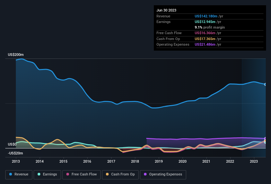Image resolution: width=271 pixels, height=184 pixels.
Task: Click the 9.1% profit margin text
Action: pos(210,27)
